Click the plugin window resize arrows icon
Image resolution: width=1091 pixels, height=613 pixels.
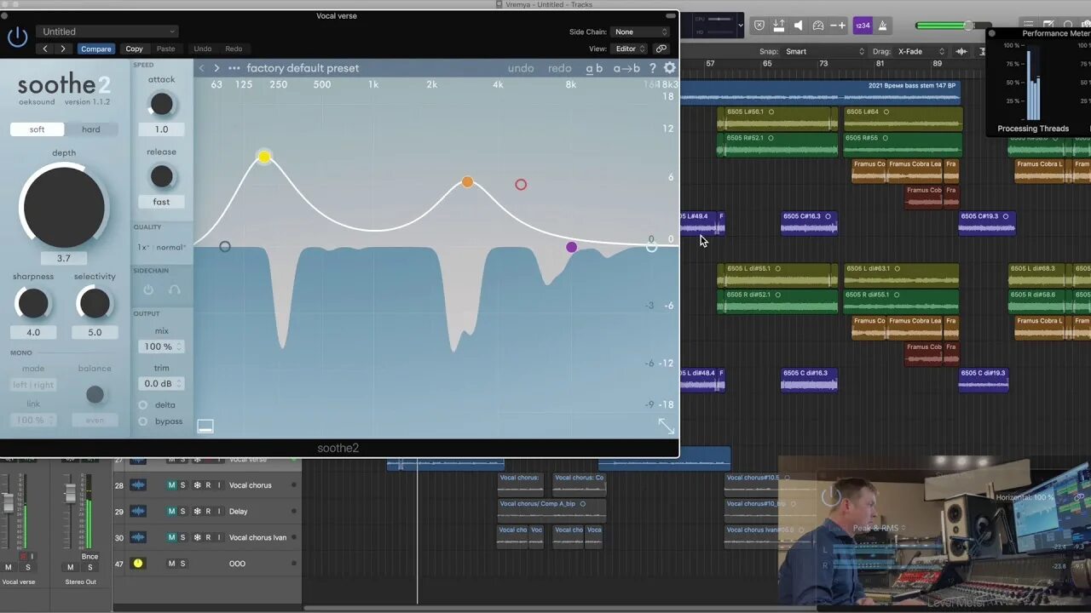tap(666, 425)
